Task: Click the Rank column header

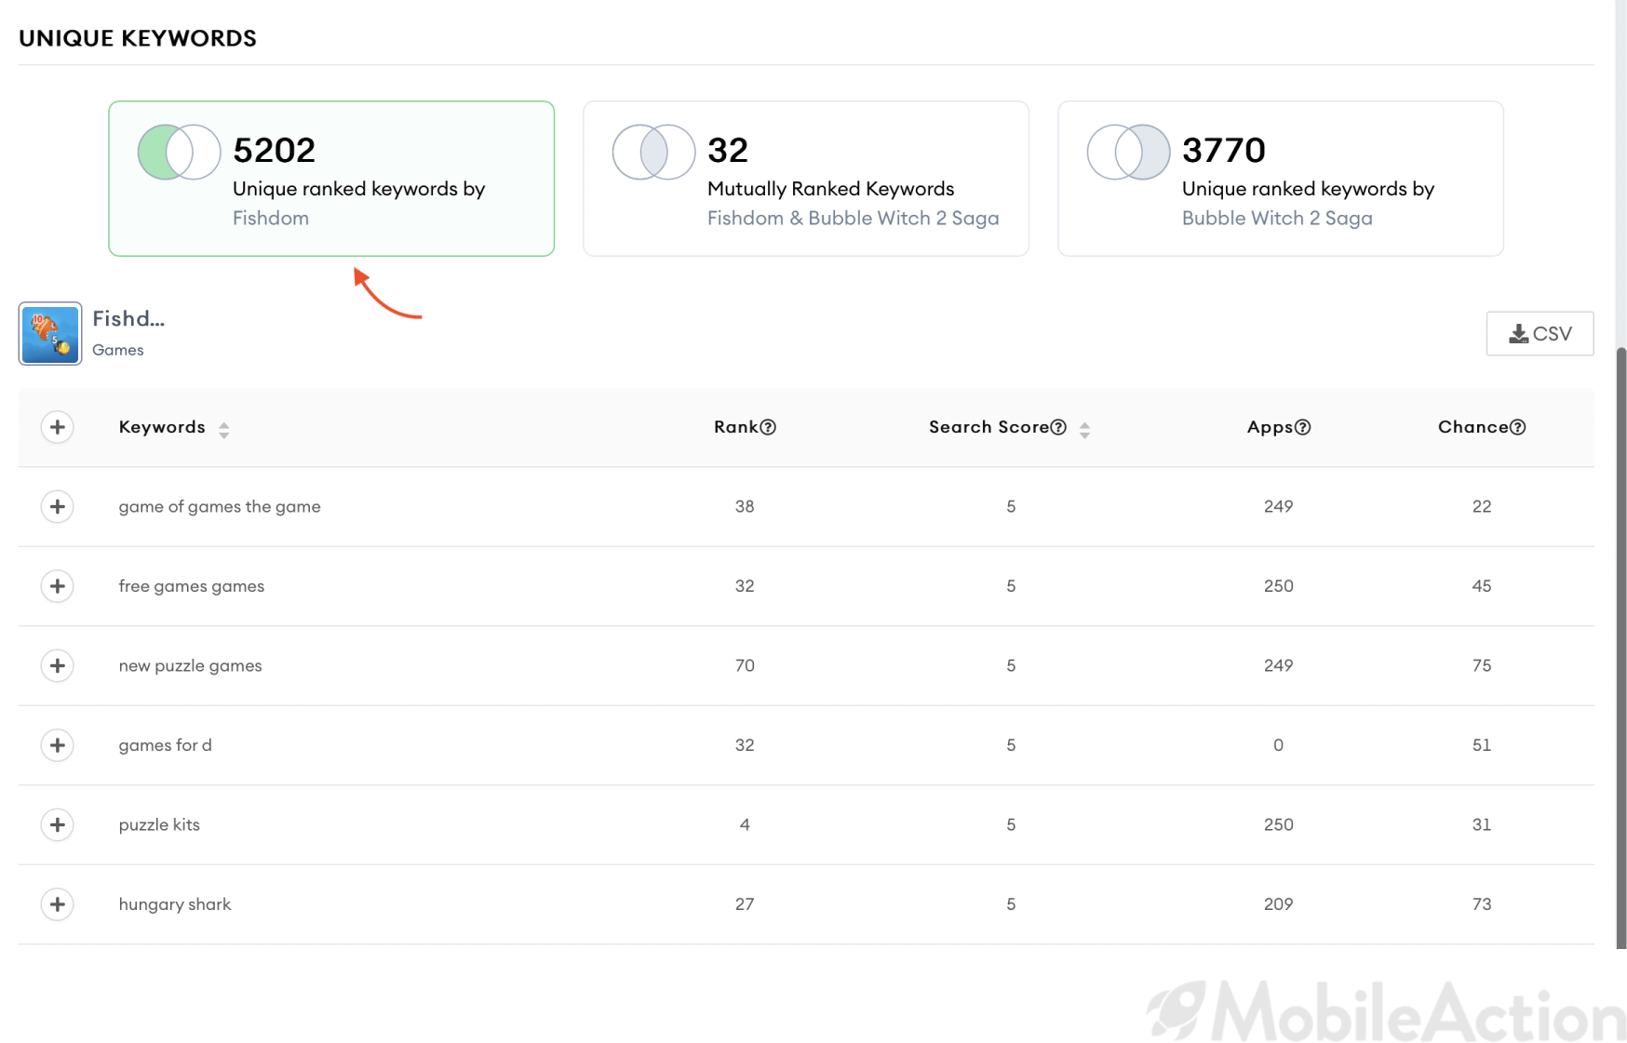Action: (736, 427)
